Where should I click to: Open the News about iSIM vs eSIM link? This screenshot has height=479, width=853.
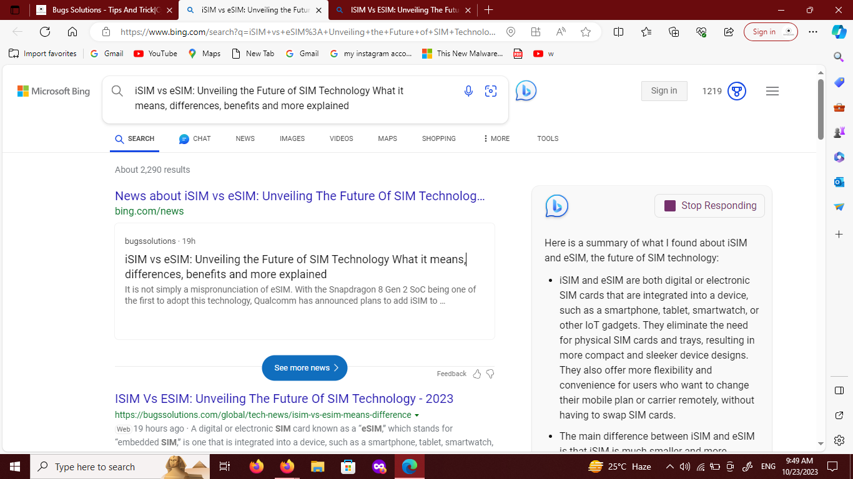300,196
